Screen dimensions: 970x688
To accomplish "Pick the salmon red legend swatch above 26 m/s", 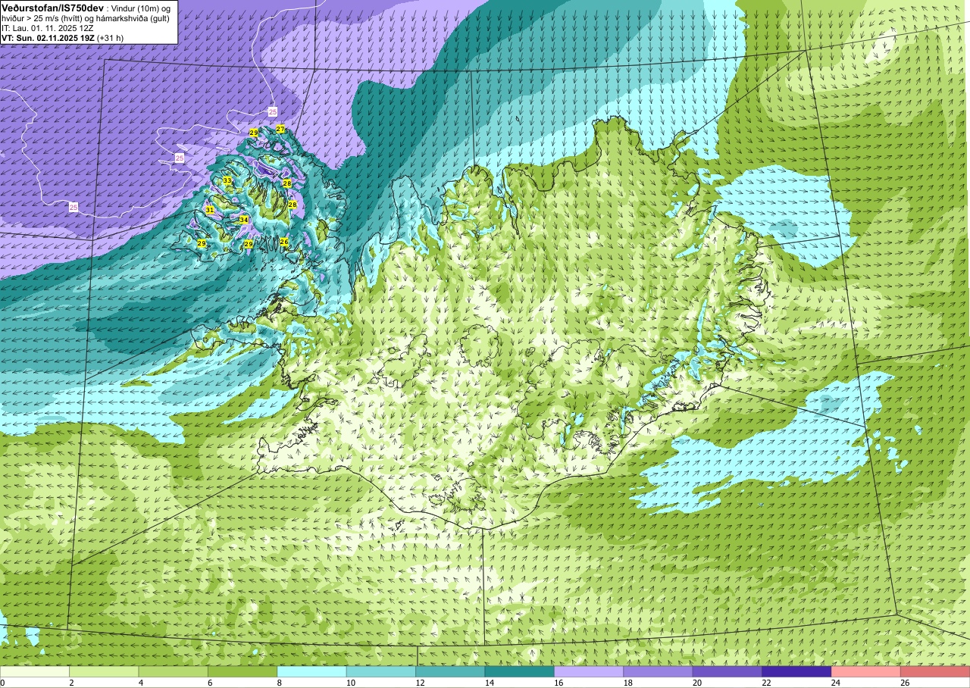I will pos(935,672).
